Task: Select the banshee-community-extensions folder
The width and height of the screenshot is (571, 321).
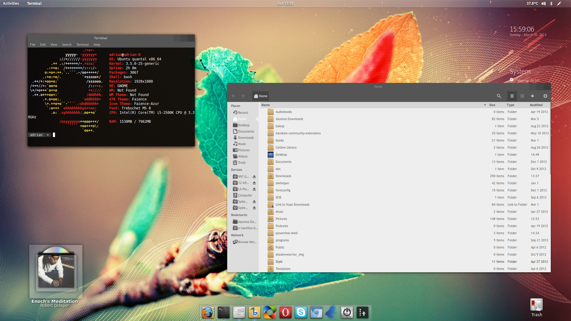Action: tap(298, 133)
